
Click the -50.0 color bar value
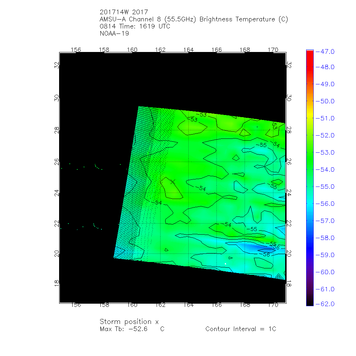pos(325,101)
